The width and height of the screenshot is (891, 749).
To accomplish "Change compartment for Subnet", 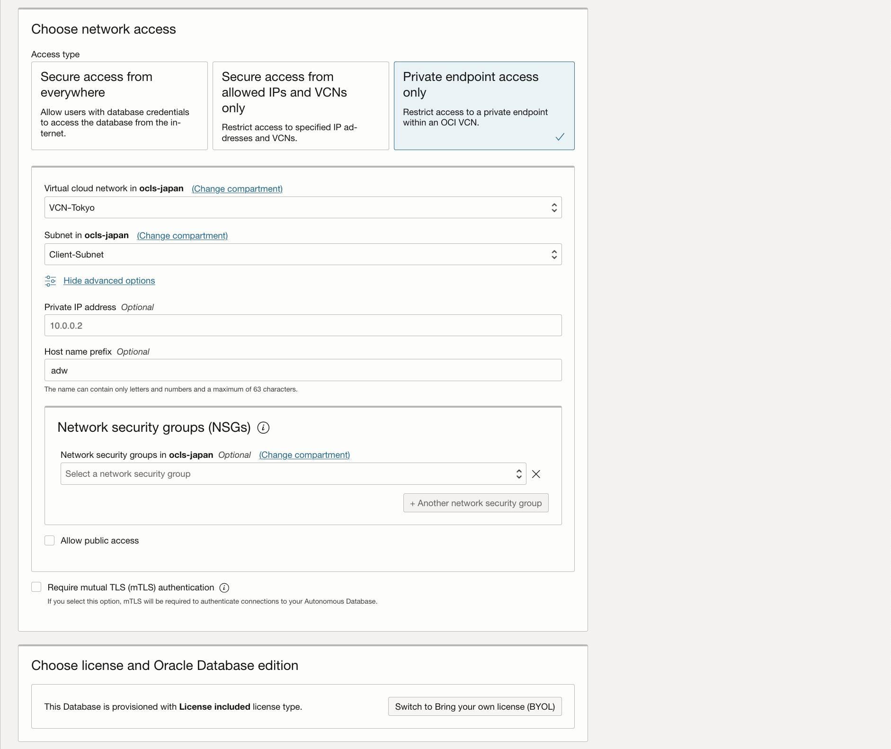I will pos(182,236).
